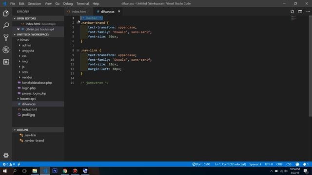This screenshot has width=312, height=175.
Task: Open the Debug view in activity bar
Action: coord(6,50)
